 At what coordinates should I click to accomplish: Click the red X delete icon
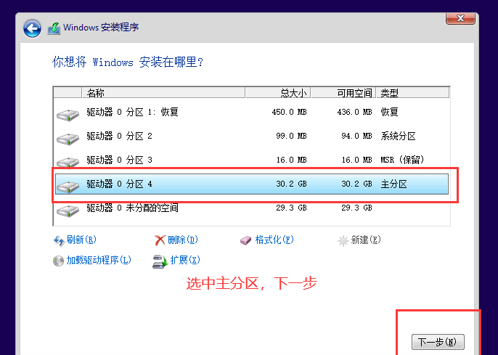click(160, 240)
